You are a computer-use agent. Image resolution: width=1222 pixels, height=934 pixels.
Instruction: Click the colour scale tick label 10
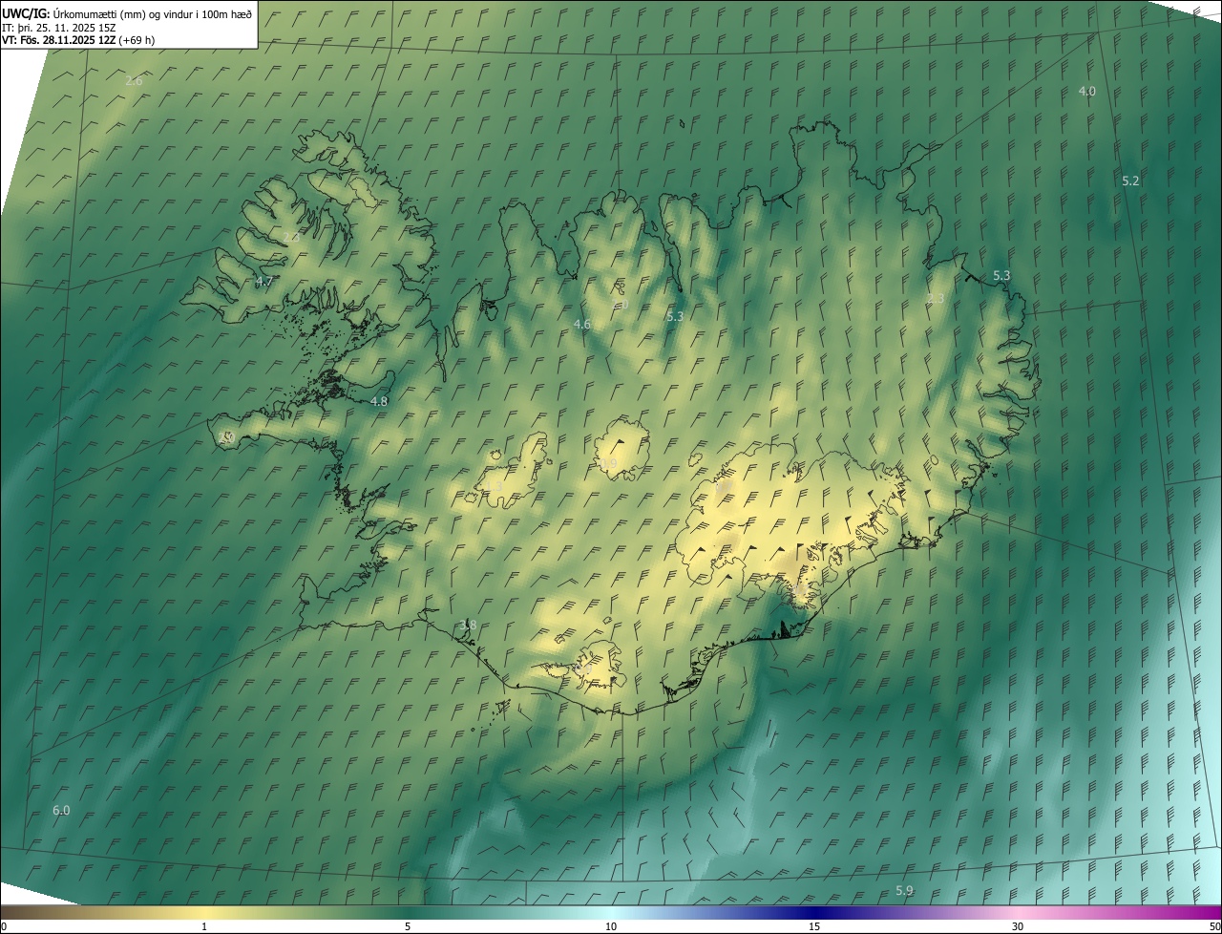pyautogui.click(x=611, y=926)
